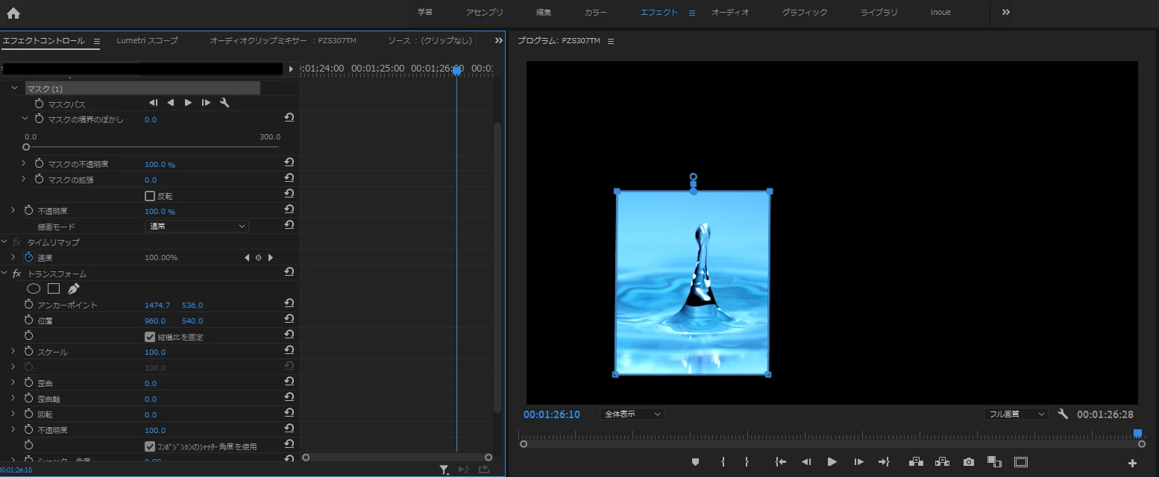
Task: Track selected mask forward one frame
Action: coord(206,103)
